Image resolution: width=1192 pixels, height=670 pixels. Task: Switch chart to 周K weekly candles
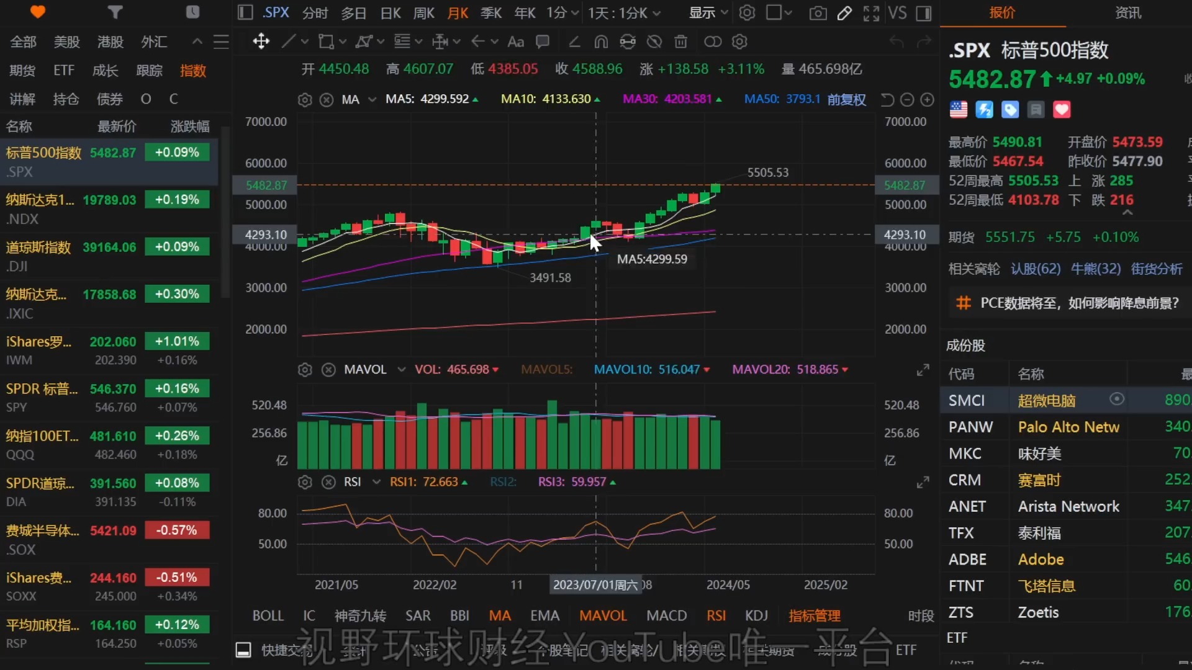424,12
